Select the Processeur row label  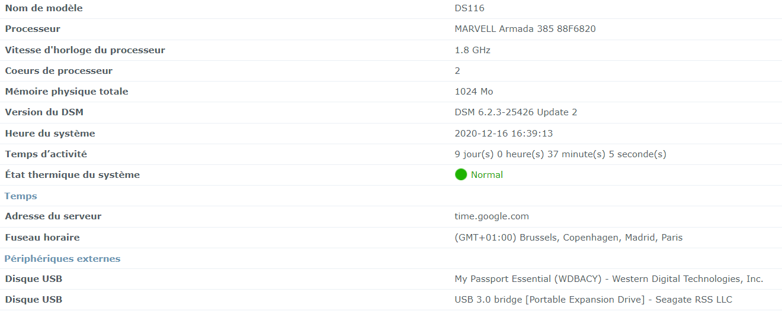33,29
